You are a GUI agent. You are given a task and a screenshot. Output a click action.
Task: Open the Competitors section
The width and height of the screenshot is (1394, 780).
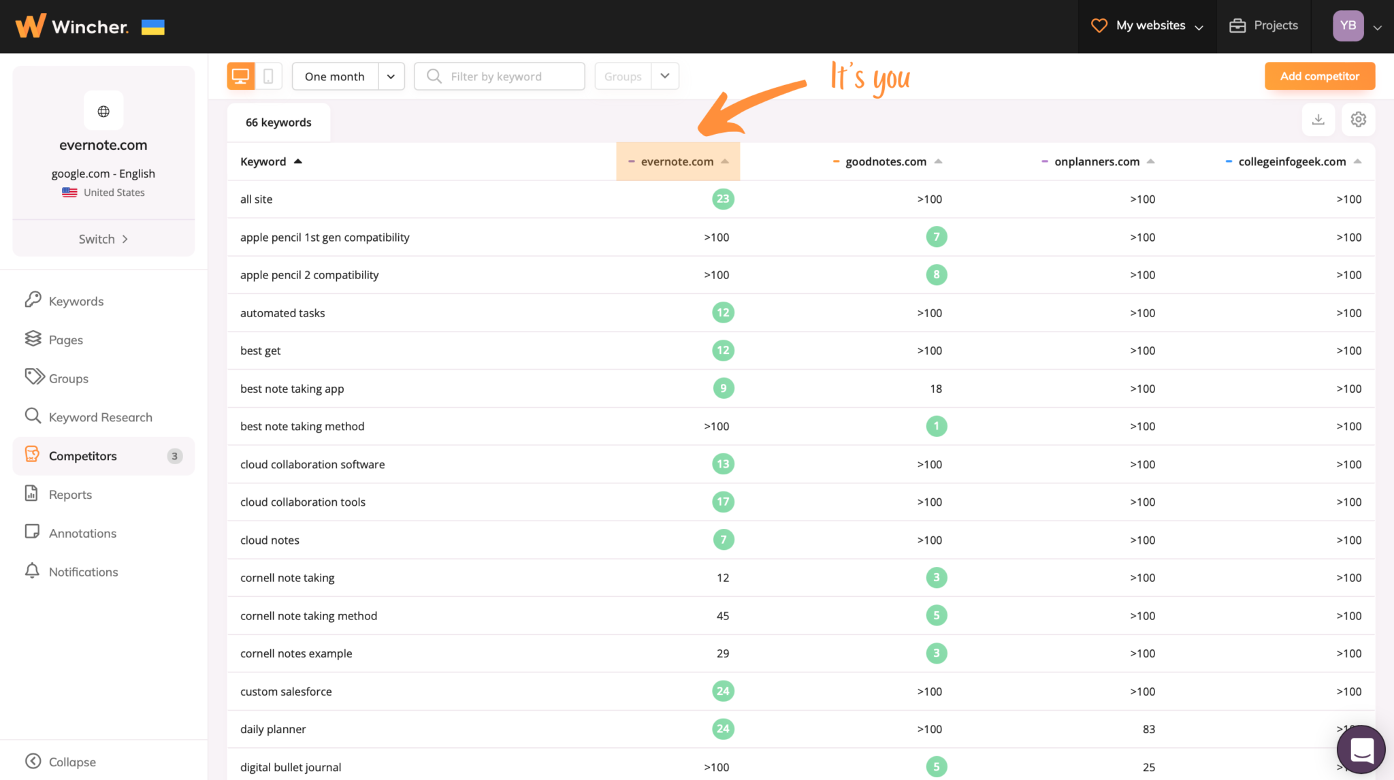point(82,455)
